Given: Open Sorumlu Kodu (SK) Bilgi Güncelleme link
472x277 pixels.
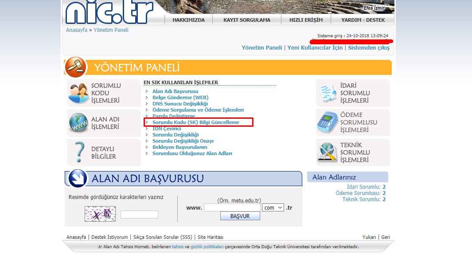Looking at the screenshot, I should 195,122.
